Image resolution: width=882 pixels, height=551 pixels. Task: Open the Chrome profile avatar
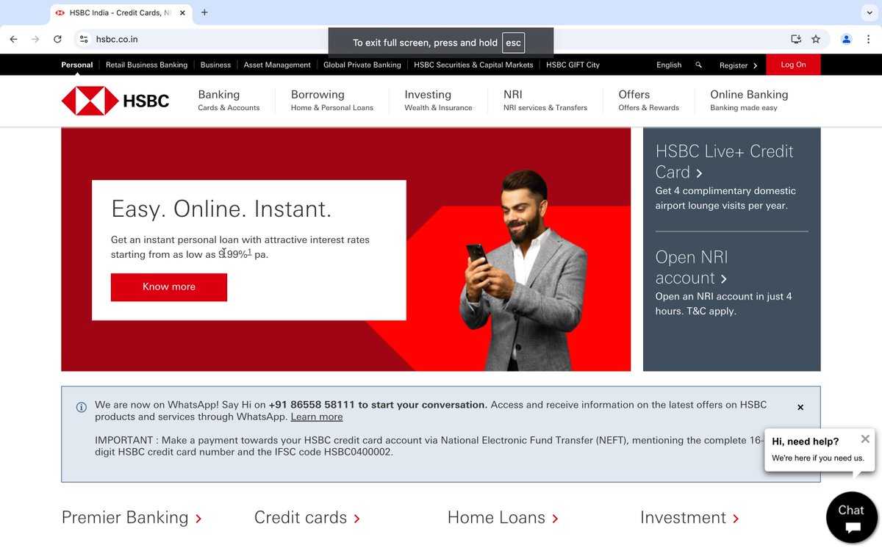pos(846,39)
